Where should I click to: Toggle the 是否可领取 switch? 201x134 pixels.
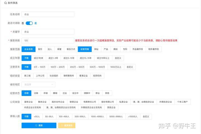(29, 23)
